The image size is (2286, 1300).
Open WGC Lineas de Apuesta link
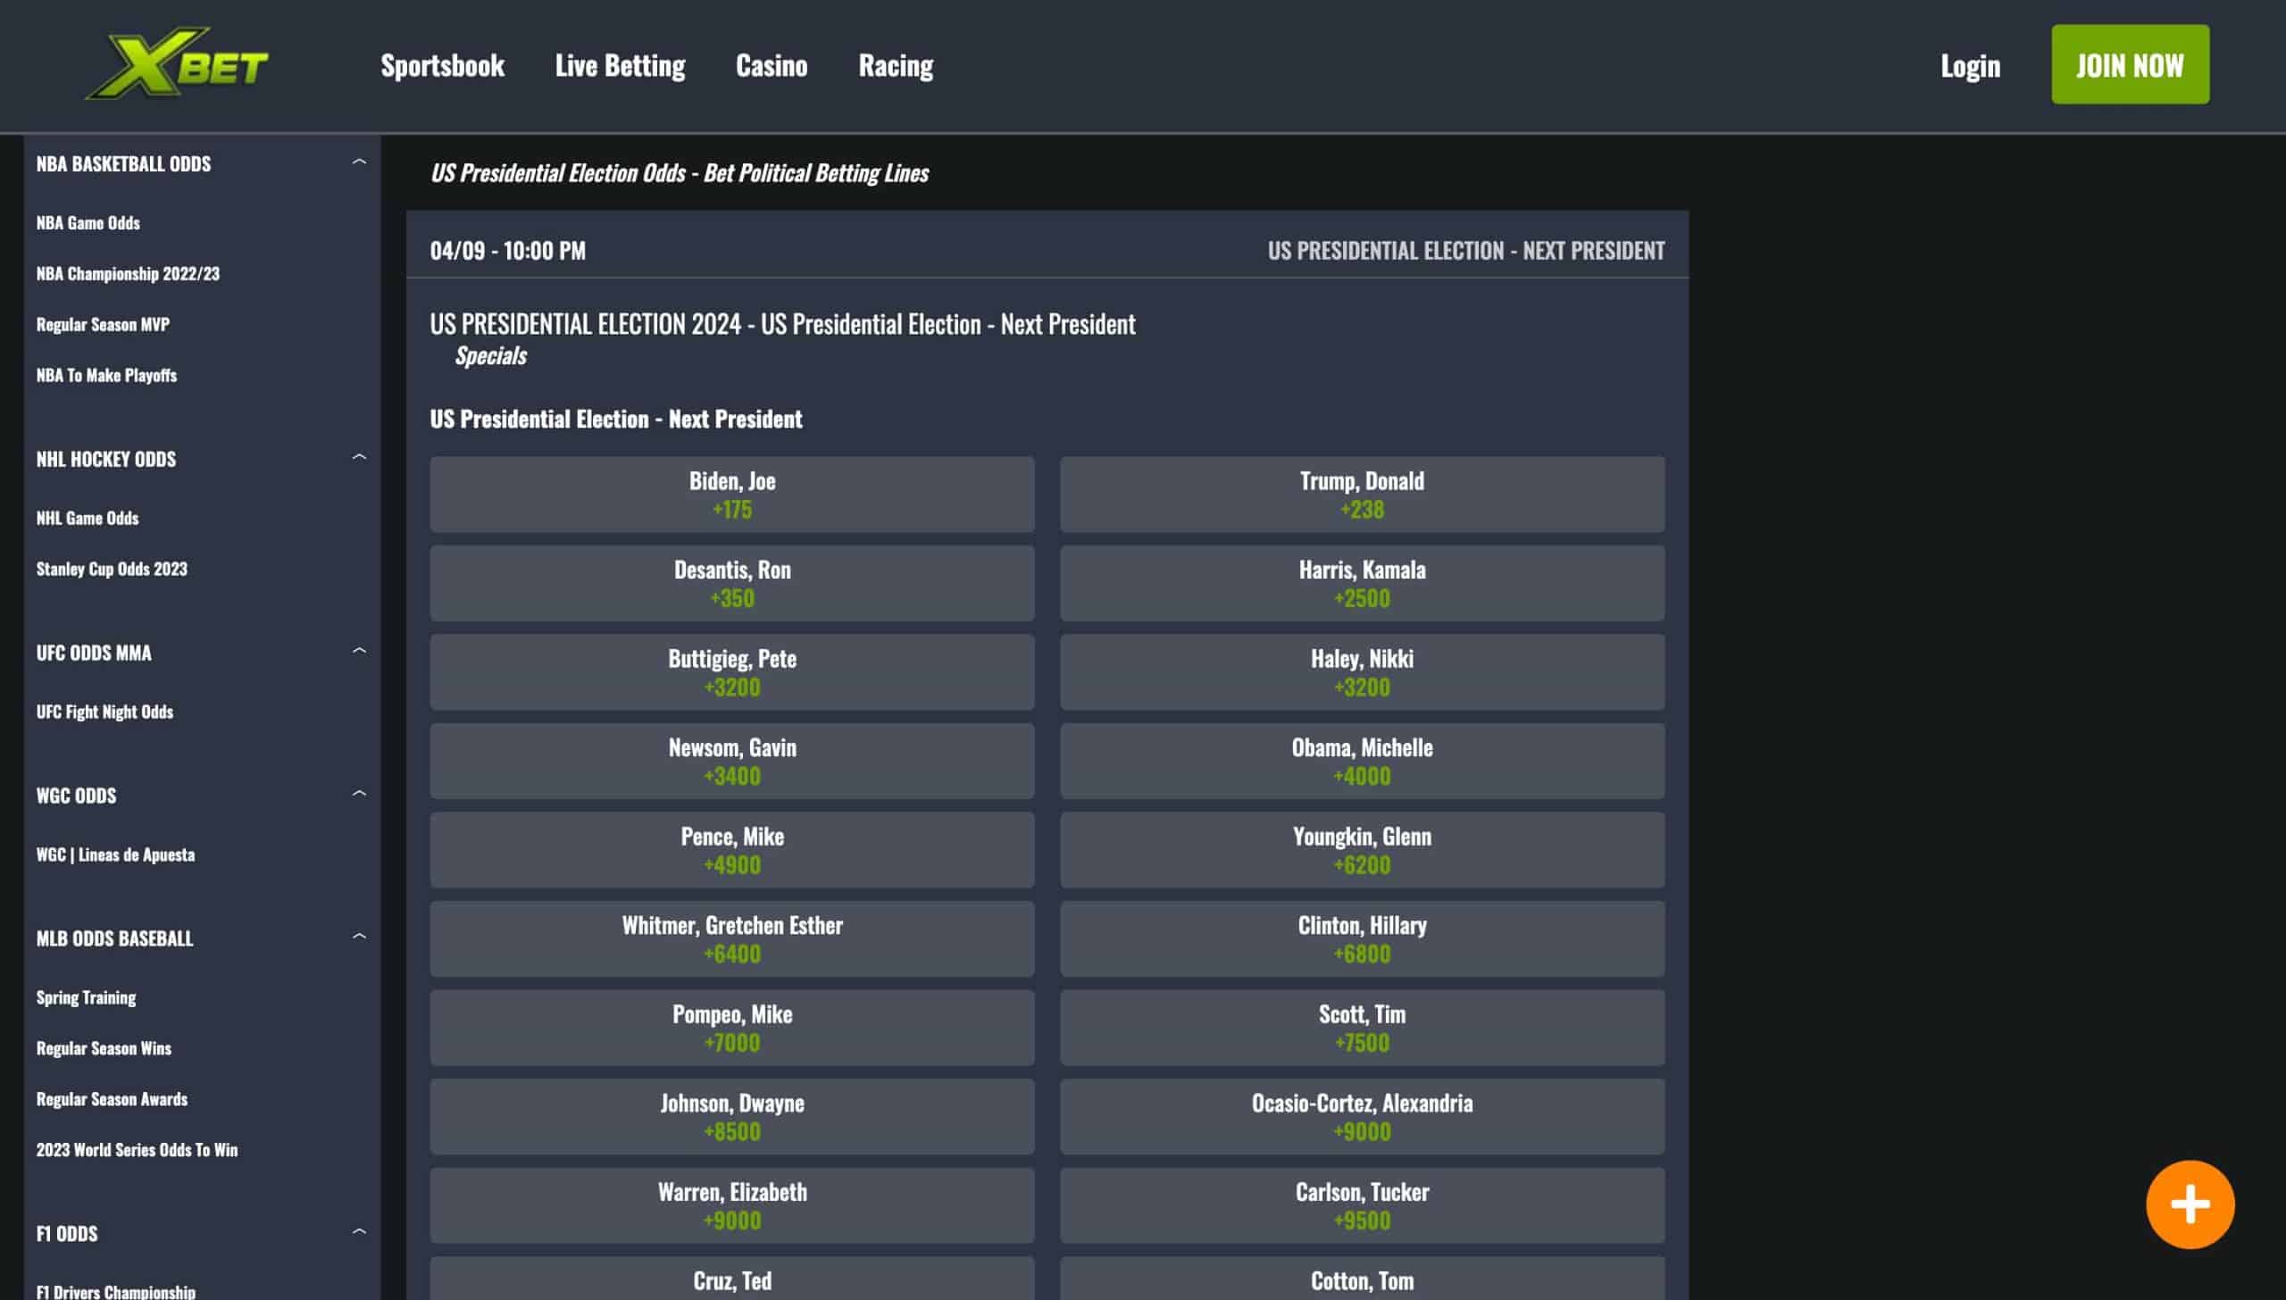(115, 855)
